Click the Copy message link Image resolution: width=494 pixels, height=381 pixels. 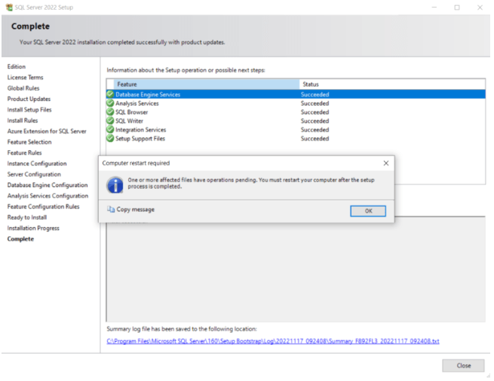coord(135,210)
